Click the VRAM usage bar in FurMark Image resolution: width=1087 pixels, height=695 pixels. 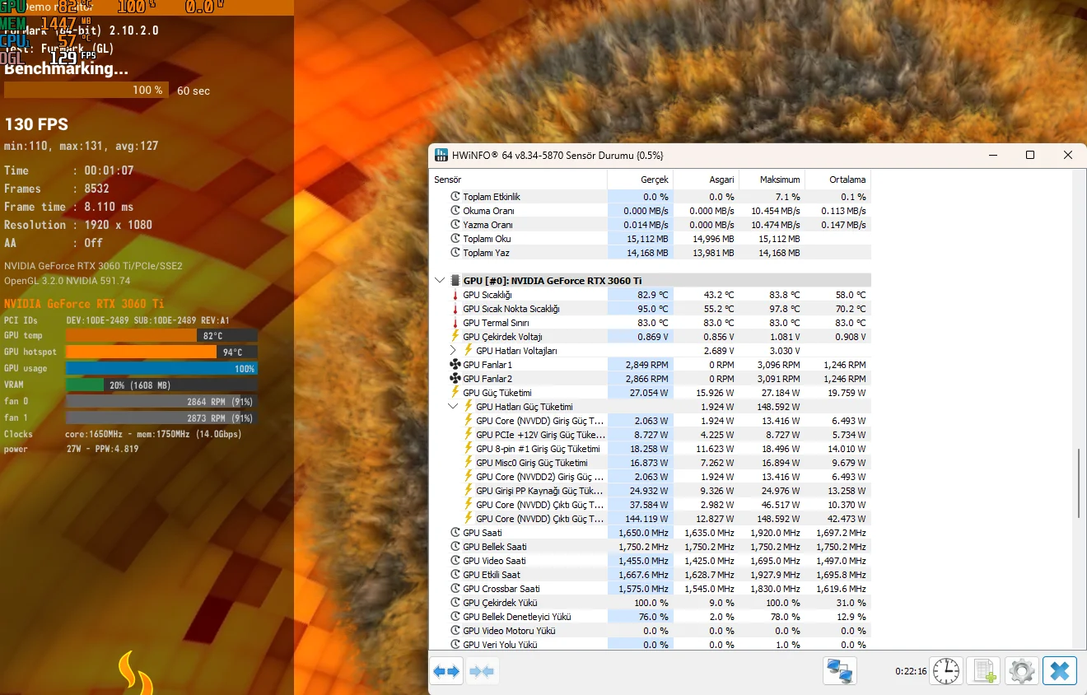click(x=161, y=385)
